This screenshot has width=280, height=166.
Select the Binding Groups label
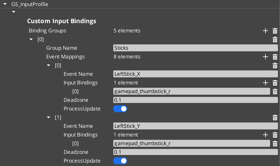tap(47, 31)
